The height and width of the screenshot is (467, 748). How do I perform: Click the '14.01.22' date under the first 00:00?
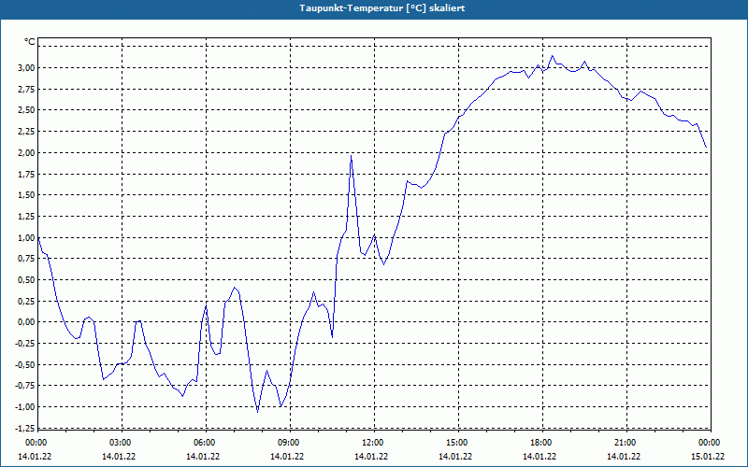[35, 457]
